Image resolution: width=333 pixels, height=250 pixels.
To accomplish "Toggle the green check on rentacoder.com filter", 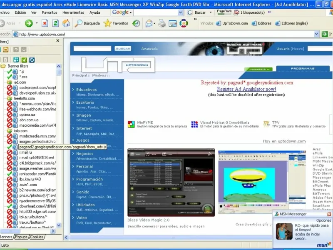I will (x=9, y=174).
